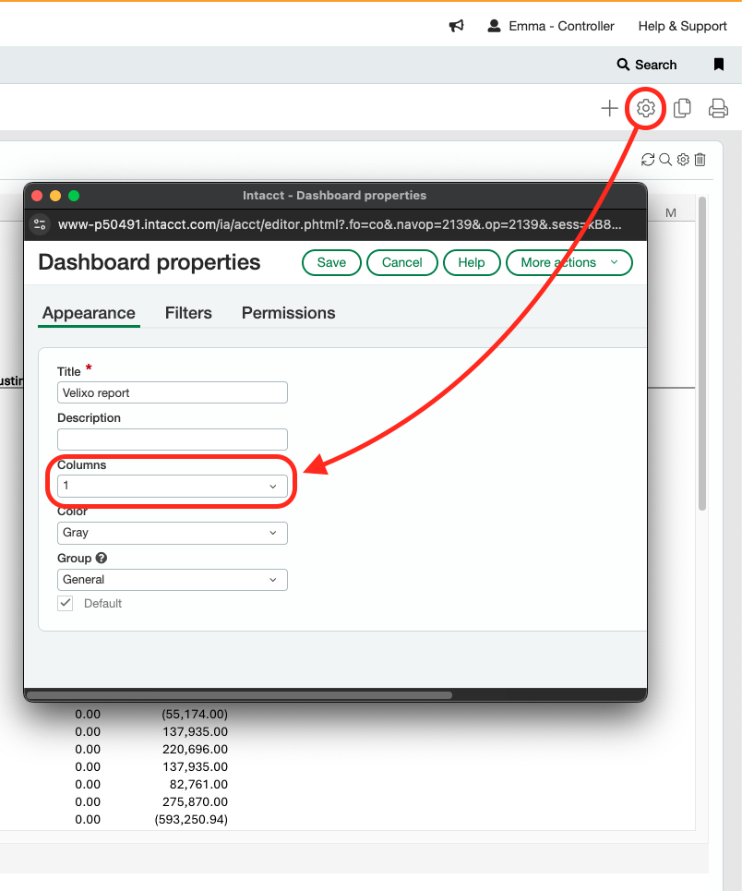742x891 pixels.
Task: Expand the More actions menu
Action: [x=568, y=262]
